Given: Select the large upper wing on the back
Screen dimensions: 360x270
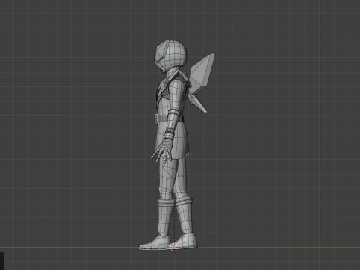Looking at the screenshot, I should tap(202, 73).
